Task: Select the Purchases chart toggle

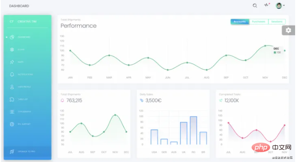Action: (x=259, y=21)
